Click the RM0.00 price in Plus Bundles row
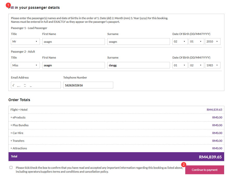Screen dimensions: 242x175 (x=217, y=125)
